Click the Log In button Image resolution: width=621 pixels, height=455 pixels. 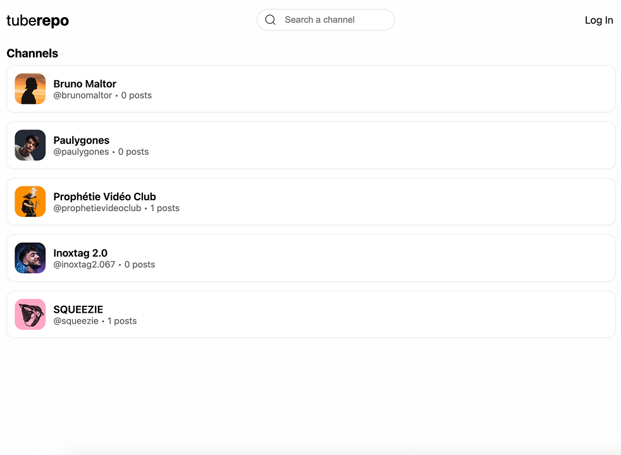tap(598, 20)
